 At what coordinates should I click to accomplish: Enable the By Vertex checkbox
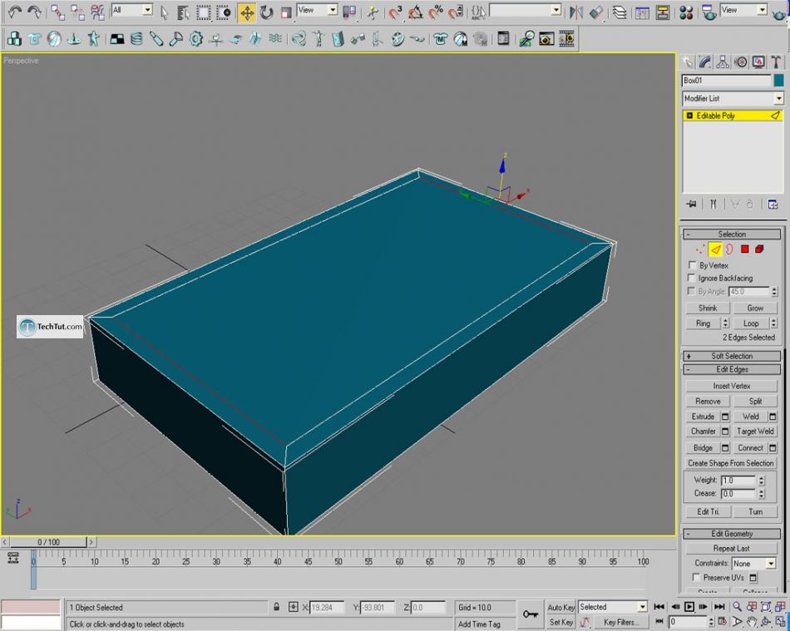pos(692,265)
